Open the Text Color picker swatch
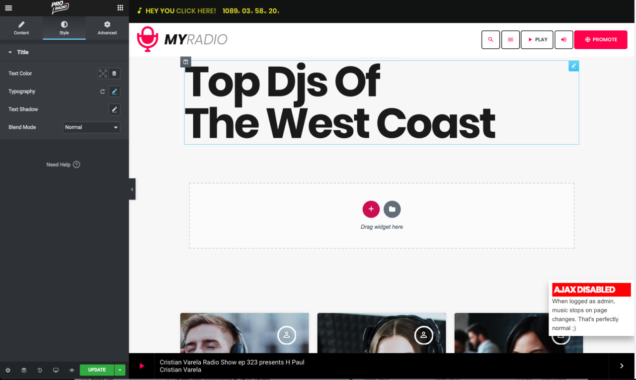Viewport: 636px width, 380px height. tap(103, 74)
